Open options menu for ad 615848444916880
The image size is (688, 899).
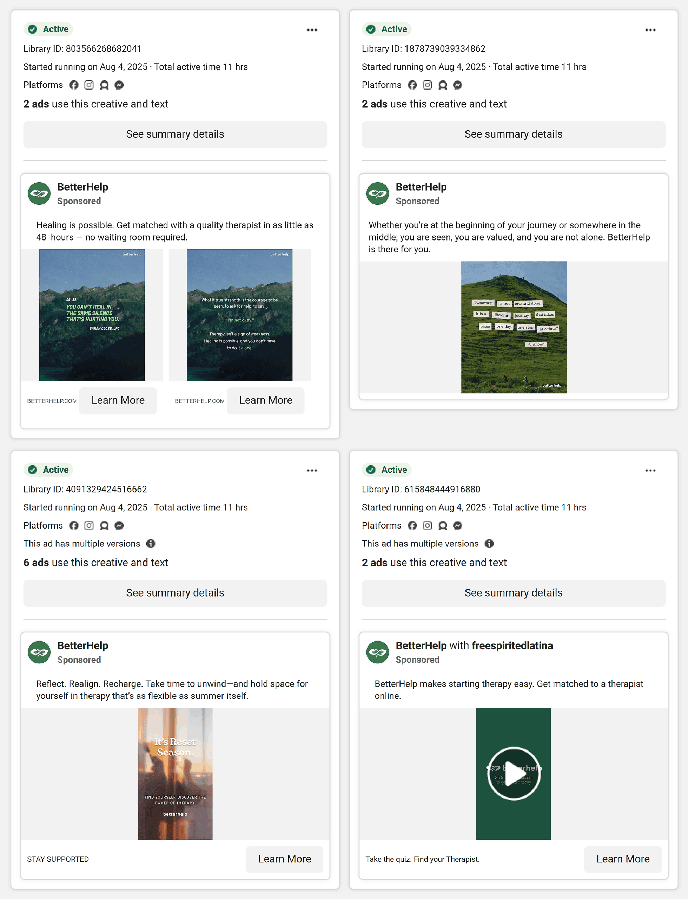pos(650,471)
